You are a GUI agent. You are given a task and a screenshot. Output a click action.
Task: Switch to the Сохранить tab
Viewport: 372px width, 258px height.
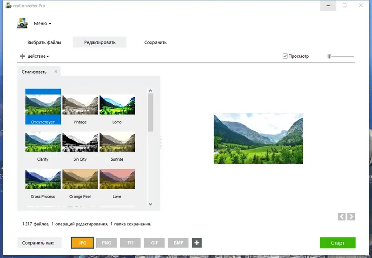155,42
